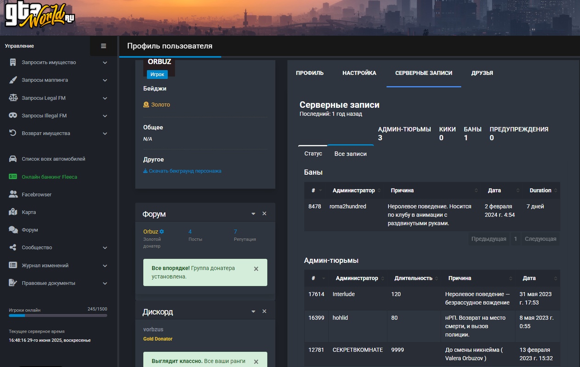Click the brush icon beside Запросы маппинга
The height and width of the screenshot is (367, 580).
click(13, 80)
